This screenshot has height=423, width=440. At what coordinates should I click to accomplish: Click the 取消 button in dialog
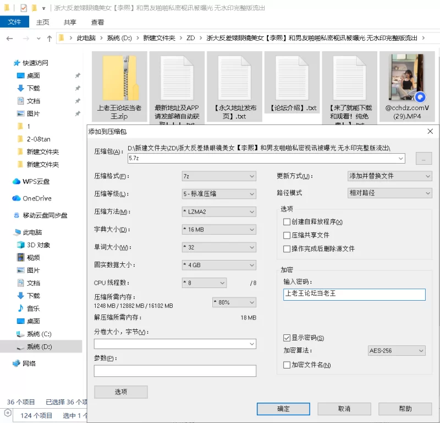(x=344, y=409)
